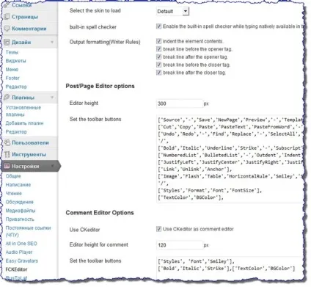
Task: Open the Комментарии menu
Action: click(29, 29)
